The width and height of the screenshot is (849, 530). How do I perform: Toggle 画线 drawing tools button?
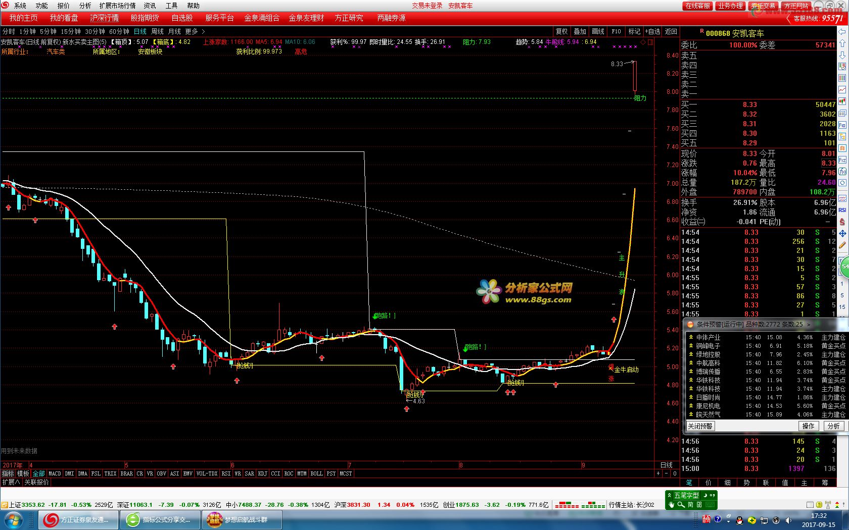[598, 31]
